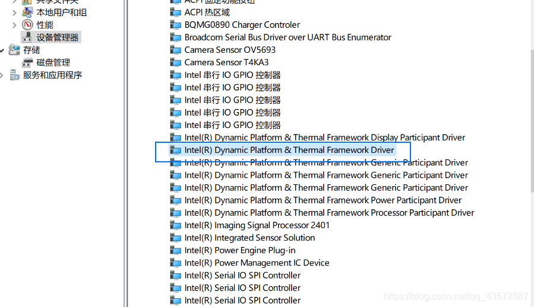534x307 pixels.
Task: Select Broadcom Serial Bus Driver over UART entry
Action: 287,37
